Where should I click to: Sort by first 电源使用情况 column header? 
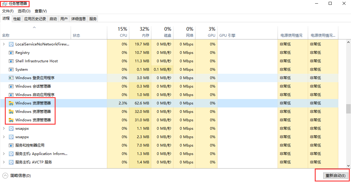point(293,33)
